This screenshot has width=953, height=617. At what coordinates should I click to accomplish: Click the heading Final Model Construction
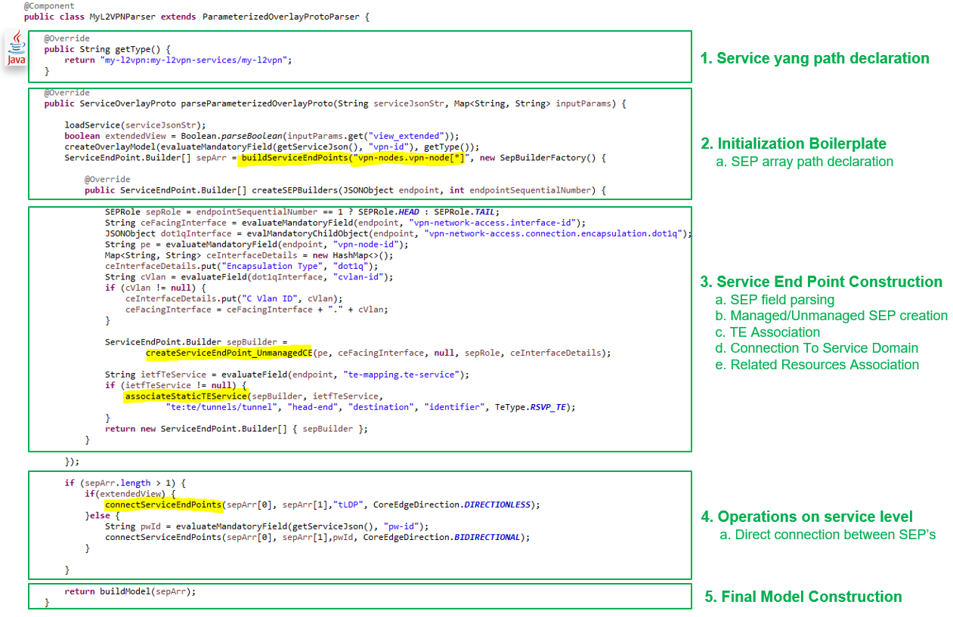point(803,597)
